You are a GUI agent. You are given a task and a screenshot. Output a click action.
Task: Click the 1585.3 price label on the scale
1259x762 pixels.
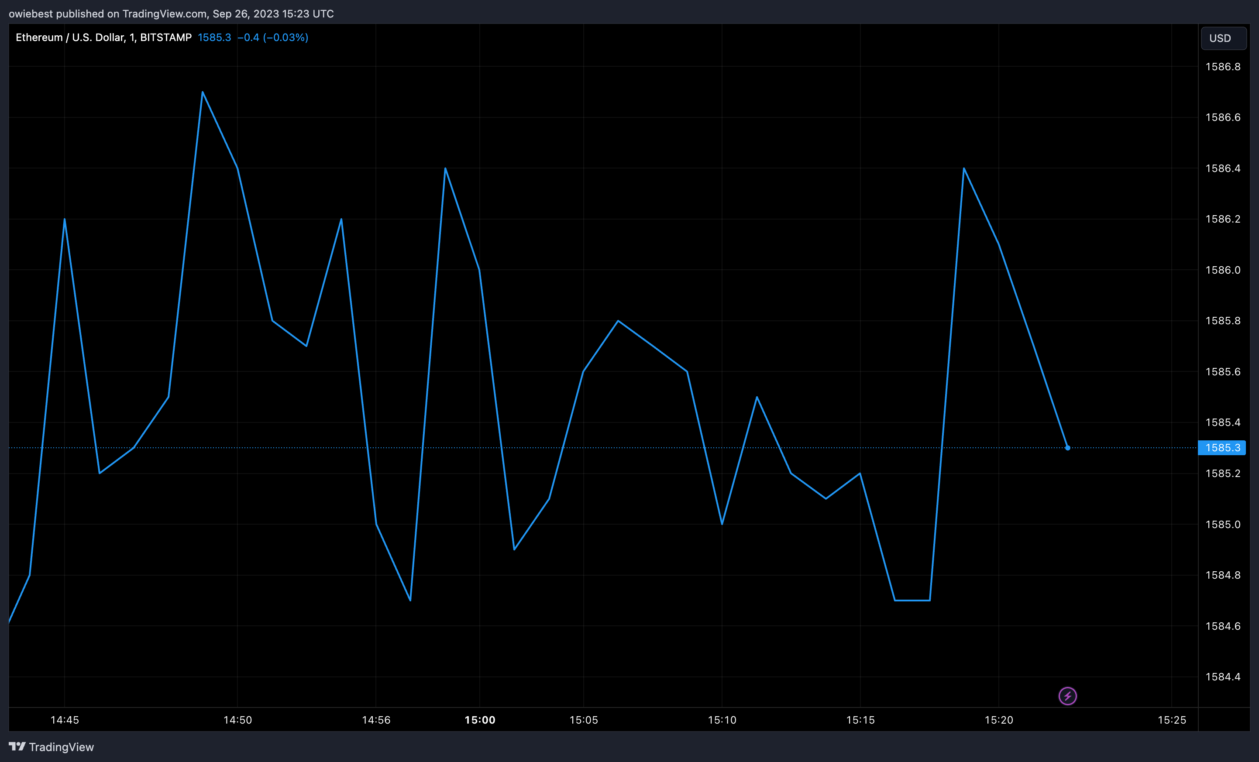[1223, 448]
